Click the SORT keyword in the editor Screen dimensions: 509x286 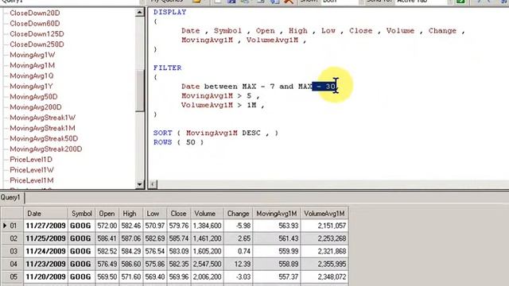[162, 133]
